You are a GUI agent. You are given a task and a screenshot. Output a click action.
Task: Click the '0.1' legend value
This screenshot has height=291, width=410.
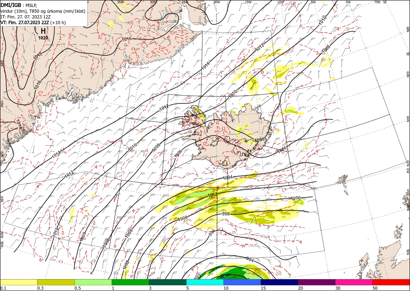tap(3, 288)
